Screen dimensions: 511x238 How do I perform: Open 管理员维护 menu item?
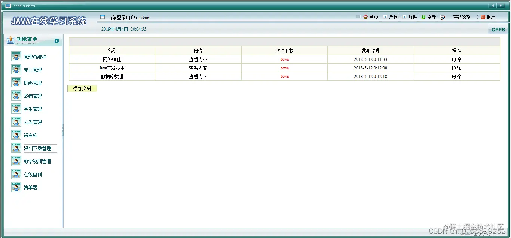click(x=35, y=57)
